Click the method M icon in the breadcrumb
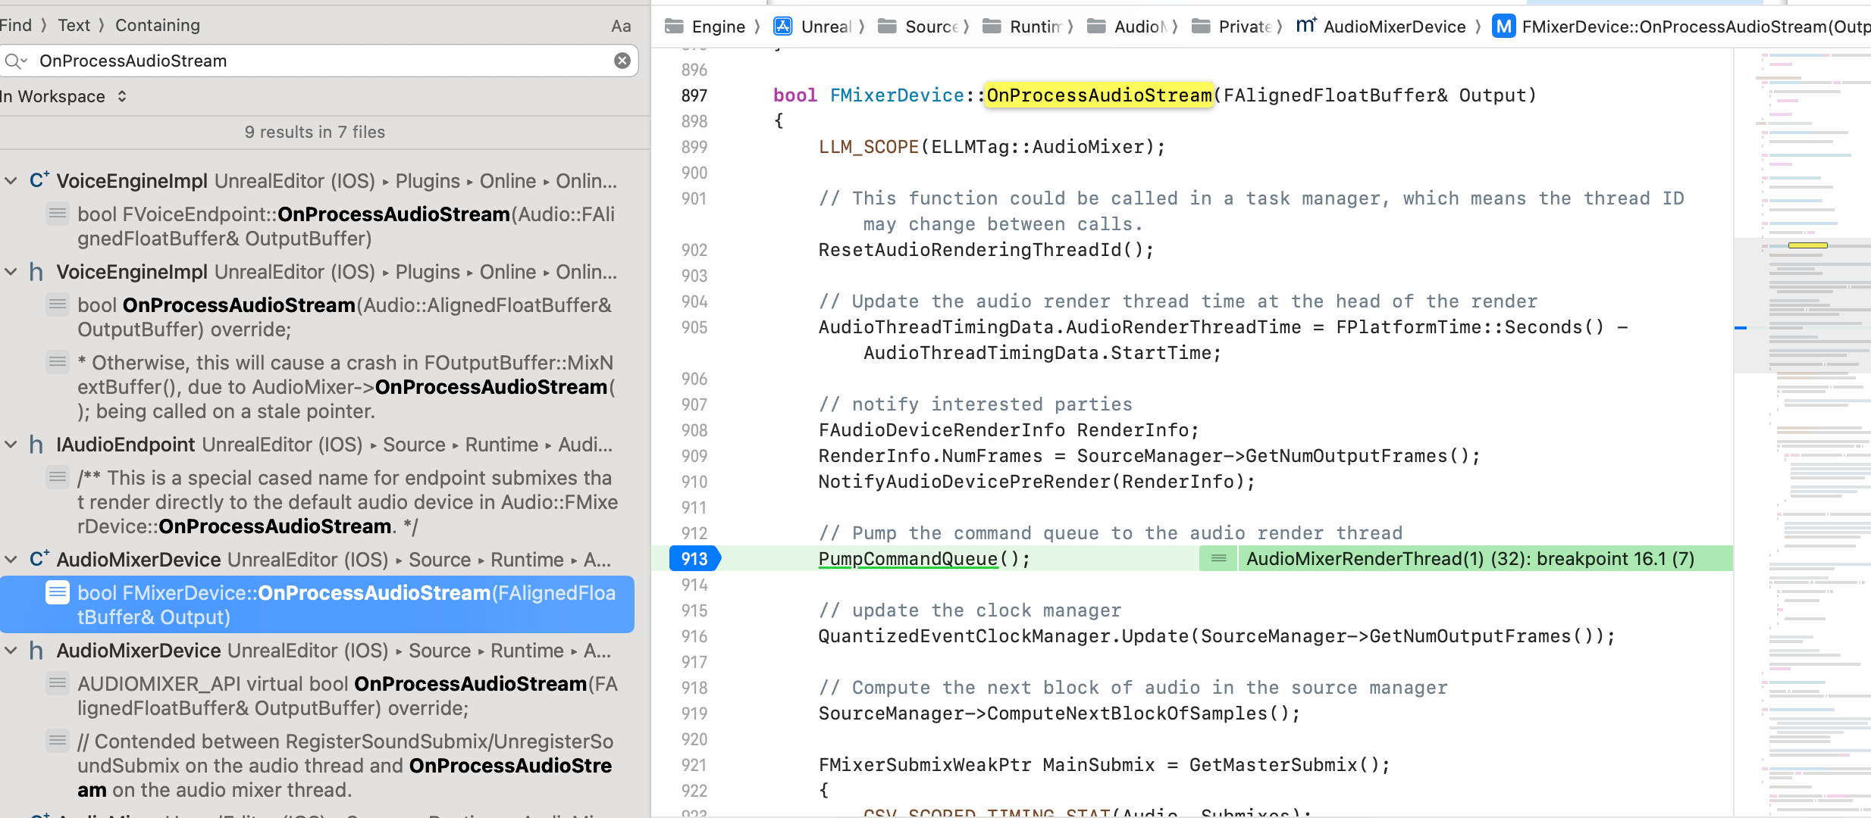This screenshot has width=1871, height=818. (x=1503, y=27)
